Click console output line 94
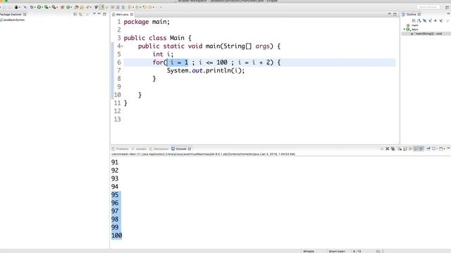This screenshot has height=253, width=451. (x=115, y=187)
